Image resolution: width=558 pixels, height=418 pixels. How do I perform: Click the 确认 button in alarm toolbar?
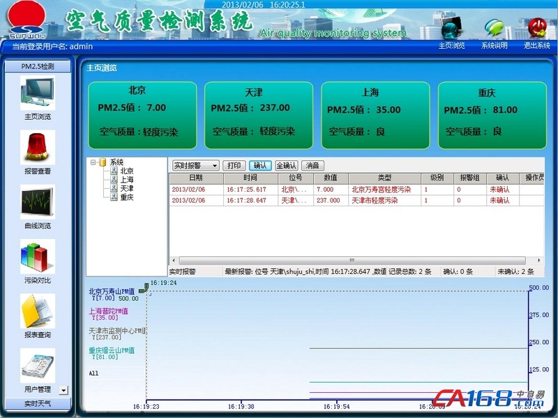pos(260,166)
